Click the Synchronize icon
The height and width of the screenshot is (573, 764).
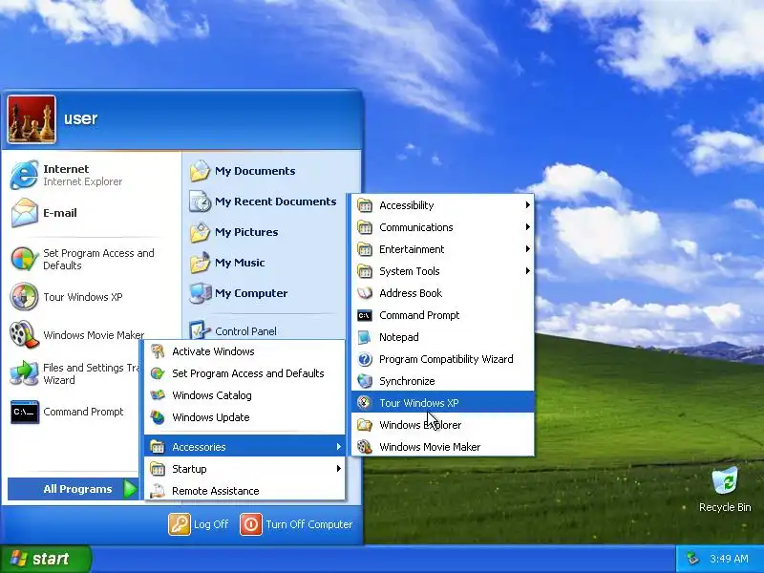(365, 381)
